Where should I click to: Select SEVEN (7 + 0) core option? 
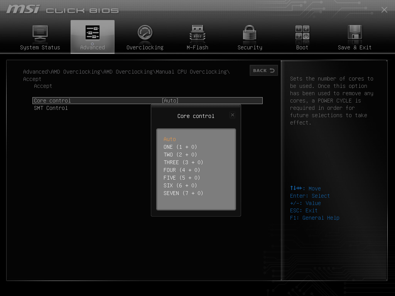tap(183, 193)
